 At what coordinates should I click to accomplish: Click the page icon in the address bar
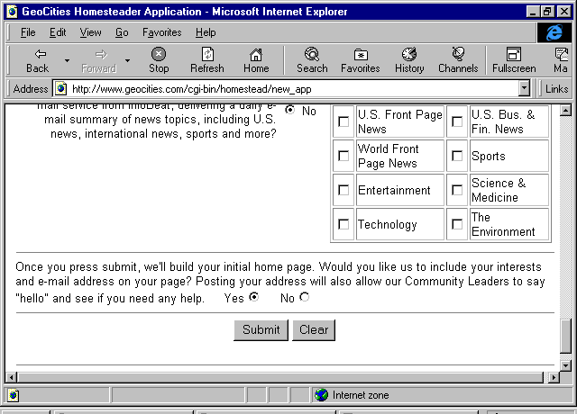[60, 88]
